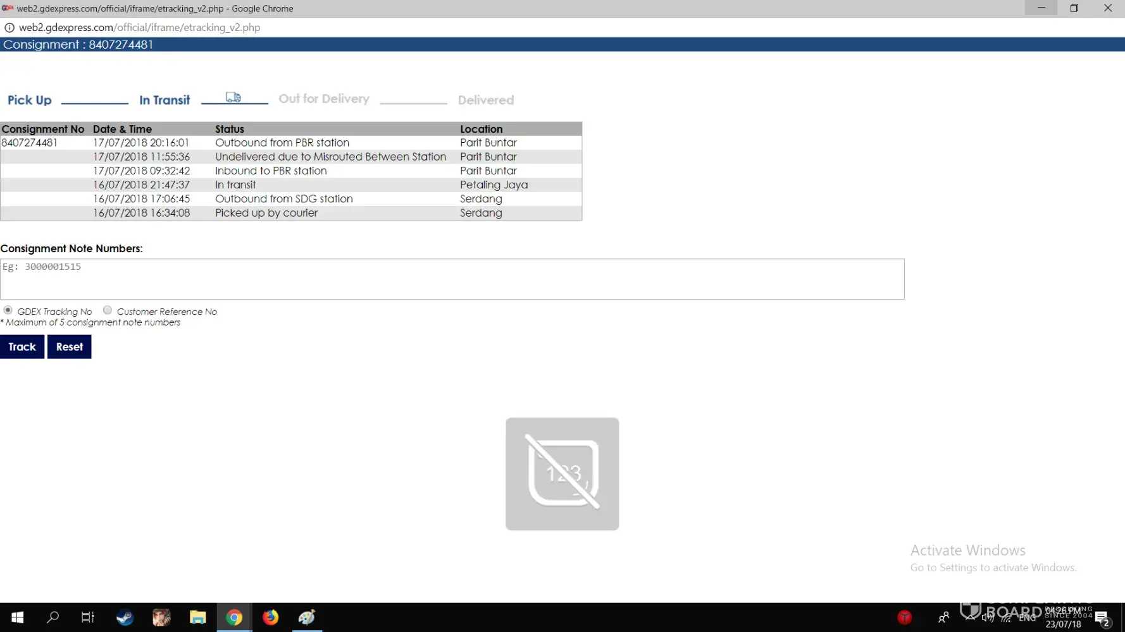The width and height of the screenshot is (1125, 632).
Task: Click timestamp 17/07/2018 09:32:42
Action: tap(142, 171)
